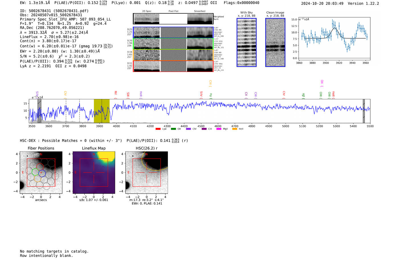Image resolution: width=399 pixels, height=271 pixels.
Task: Select the green fiber circle in Fiber Positions
Action: click(35, 172)
